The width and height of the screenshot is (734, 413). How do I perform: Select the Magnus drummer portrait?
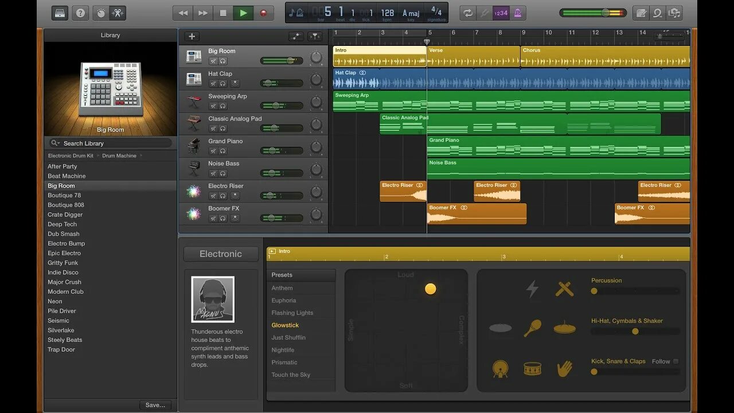213,299
